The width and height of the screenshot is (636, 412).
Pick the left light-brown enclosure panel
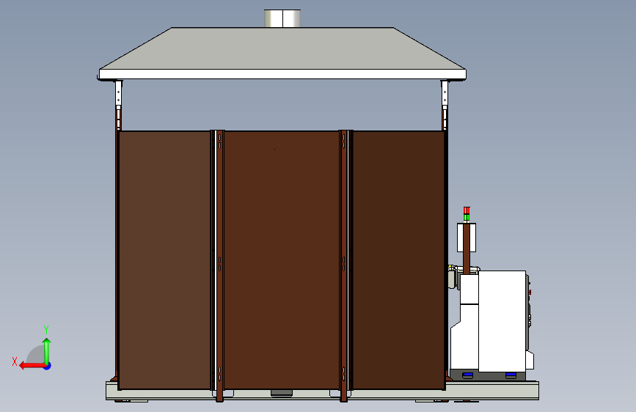[x=164, y=260]
